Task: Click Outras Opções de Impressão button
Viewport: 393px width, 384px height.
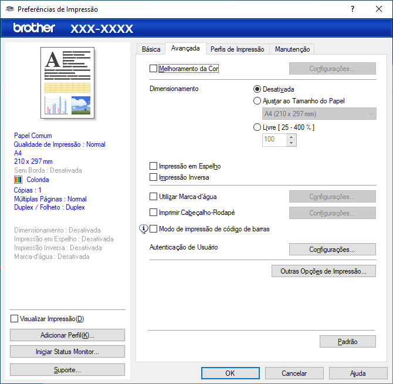Action: click(x=323, y=271)
